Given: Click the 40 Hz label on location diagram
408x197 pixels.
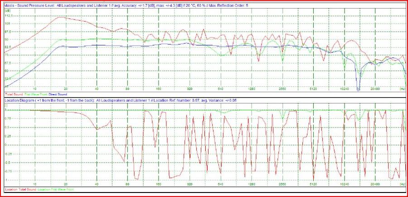Looking at the screenshot, I should coord(97,184).
